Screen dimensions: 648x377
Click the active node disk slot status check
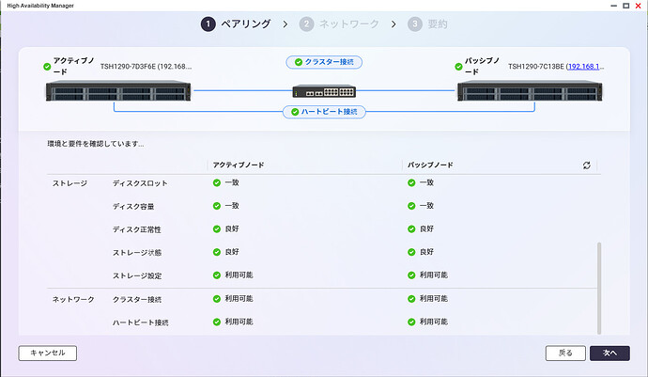tap(217, 182)
